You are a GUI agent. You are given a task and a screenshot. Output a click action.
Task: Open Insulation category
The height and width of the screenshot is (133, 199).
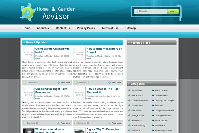tap(136, 130)
